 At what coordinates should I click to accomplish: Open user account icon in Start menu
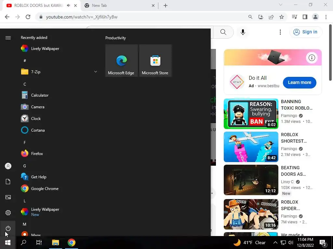click(x=8, y=166)
